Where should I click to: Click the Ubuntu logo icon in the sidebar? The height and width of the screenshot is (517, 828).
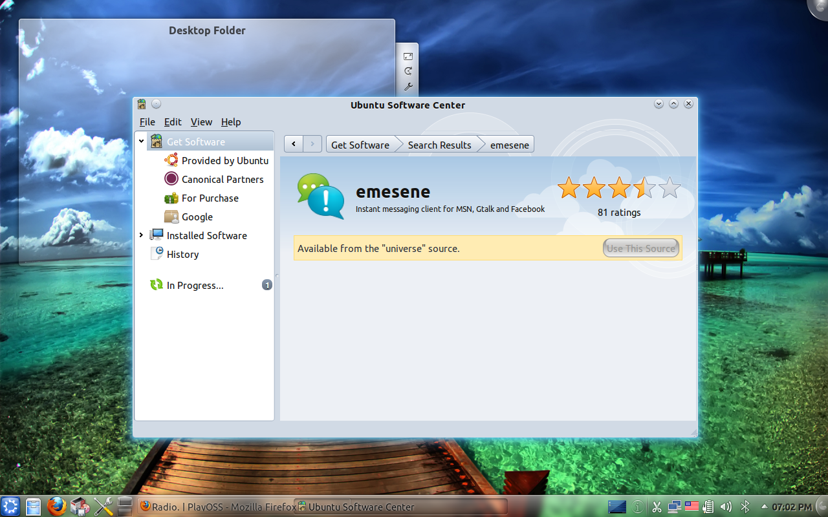(x=171, y=160)
